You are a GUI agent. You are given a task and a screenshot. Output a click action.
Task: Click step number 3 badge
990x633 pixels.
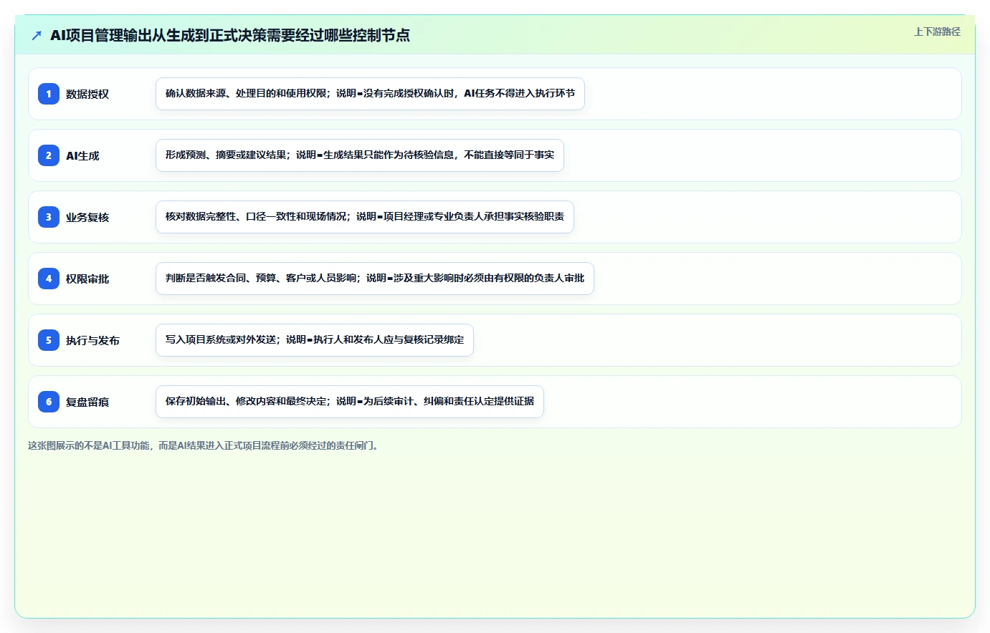49,217
